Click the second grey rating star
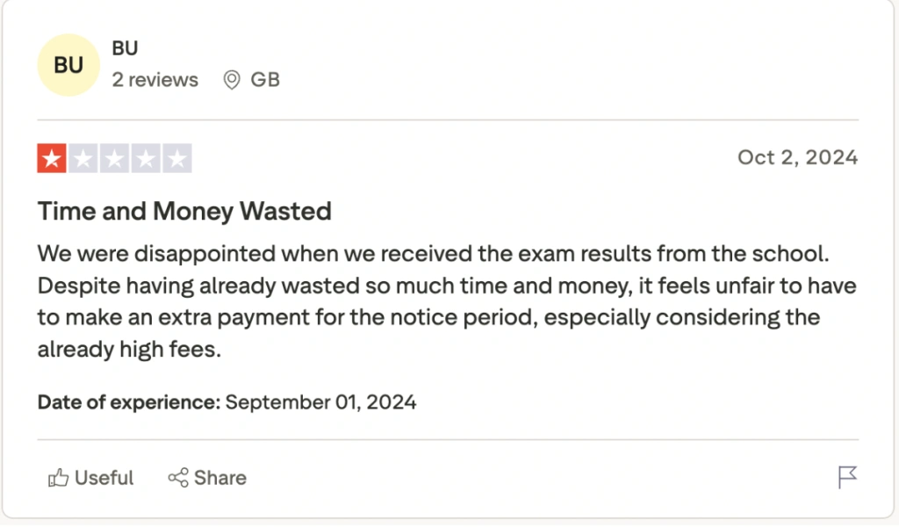This screenshot has height=528, width=899. (x=83, y=159)
